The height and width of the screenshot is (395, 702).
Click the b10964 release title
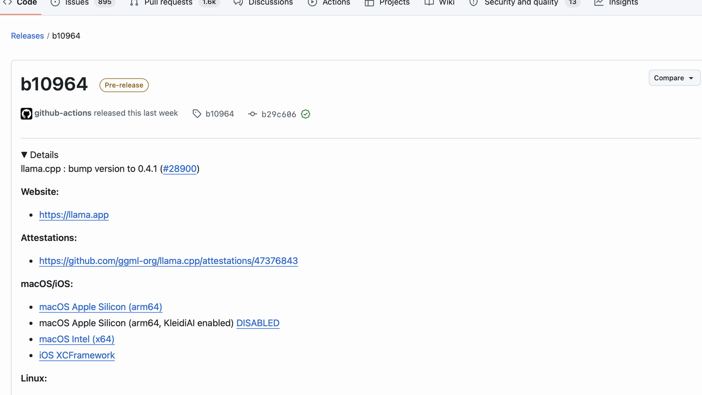(54, 84)
